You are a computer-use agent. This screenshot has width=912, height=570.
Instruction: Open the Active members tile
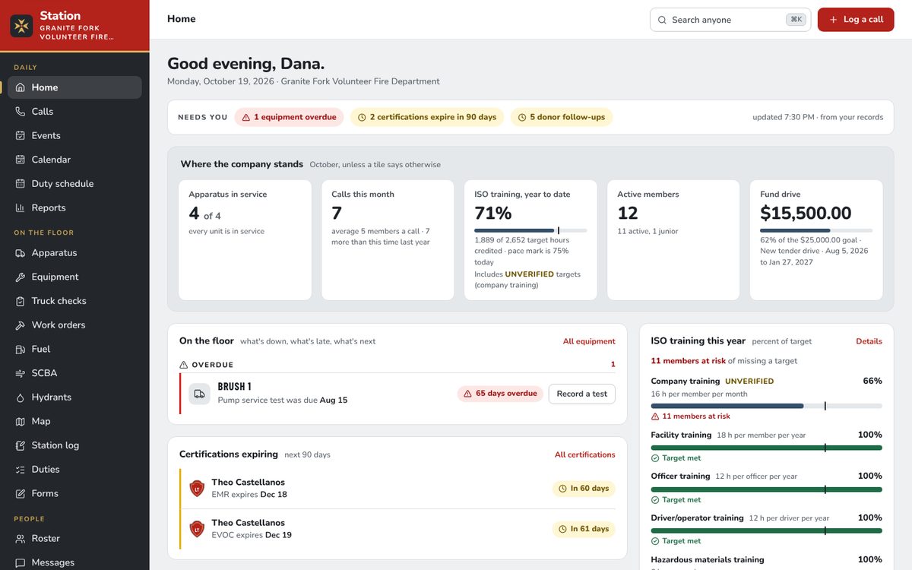pos(673,240)
